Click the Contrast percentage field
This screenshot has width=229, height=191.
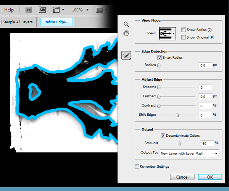205,106
